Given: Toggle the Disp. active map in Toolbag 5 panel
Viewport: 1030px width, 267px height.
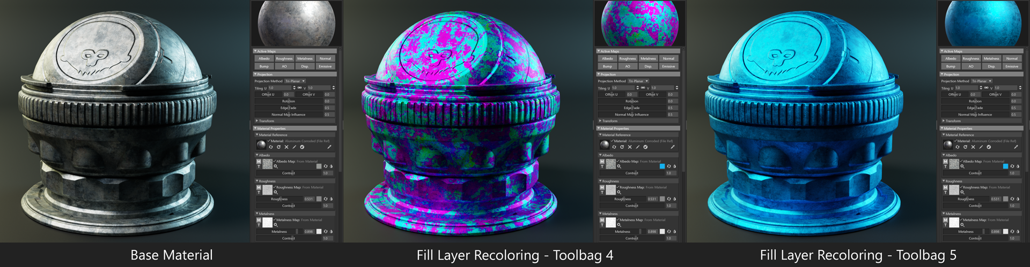Looking at the screenshot, I should pyautogui.click(x=991, y=66).
